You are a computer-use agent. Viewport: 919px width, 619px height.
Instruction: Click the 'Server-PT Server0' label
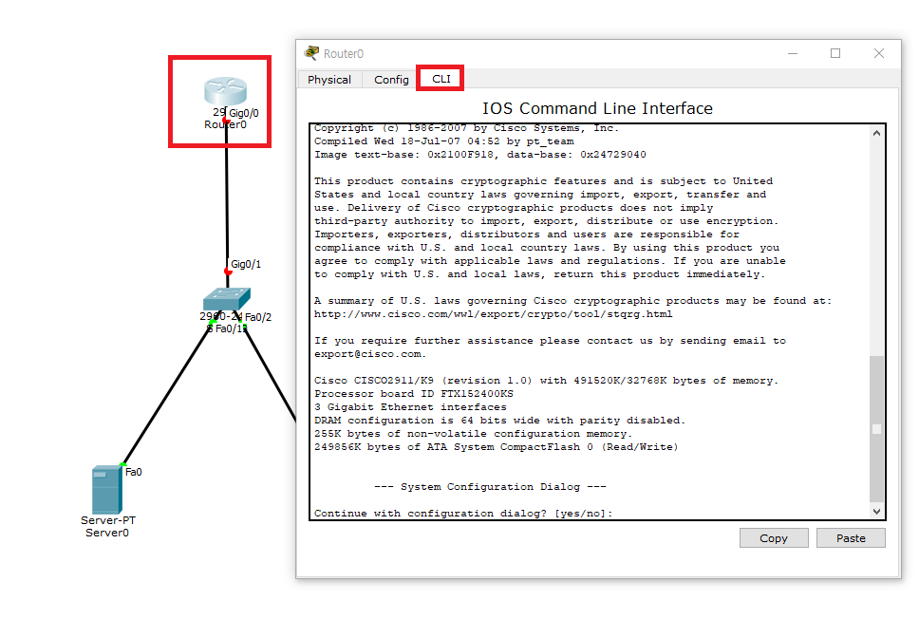pyautogui.click(x=107, y=526)
